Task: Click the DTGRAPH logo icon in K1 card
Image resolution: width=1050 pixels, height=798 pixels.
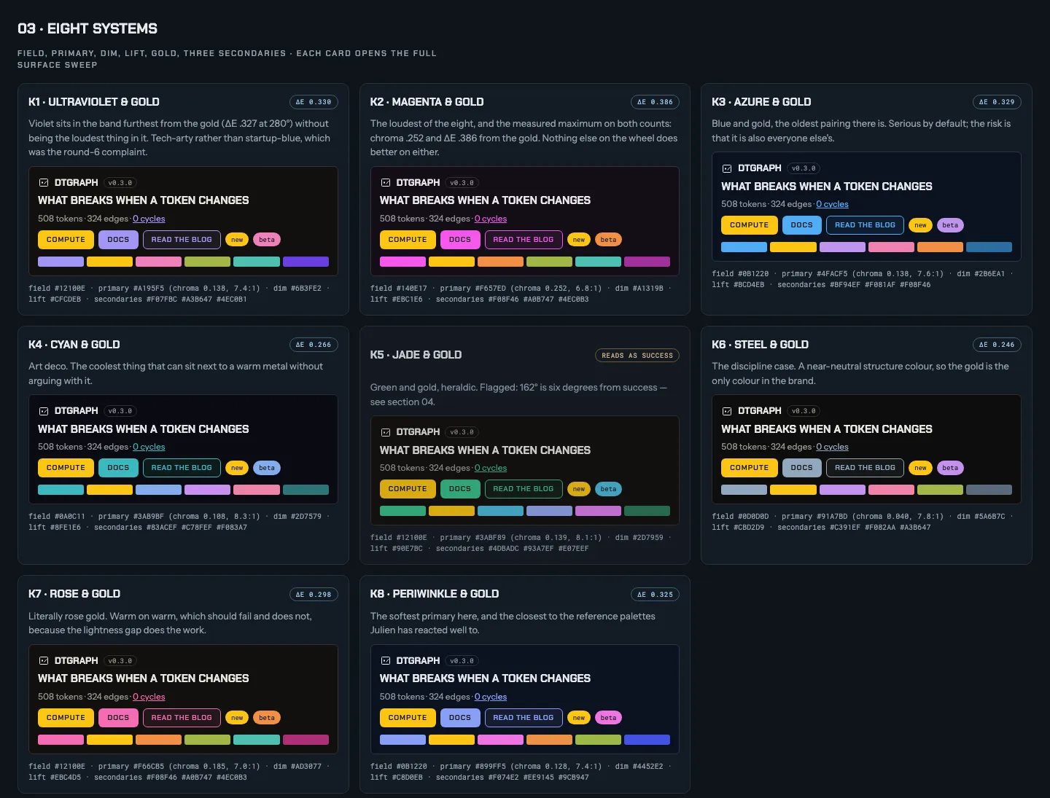Action: 44,183
